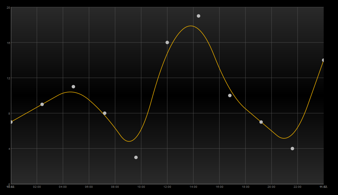Viewport: 338px width, 195px height.
Task: Click the 22:00 x-axis label
Action: tap(297, 187)
